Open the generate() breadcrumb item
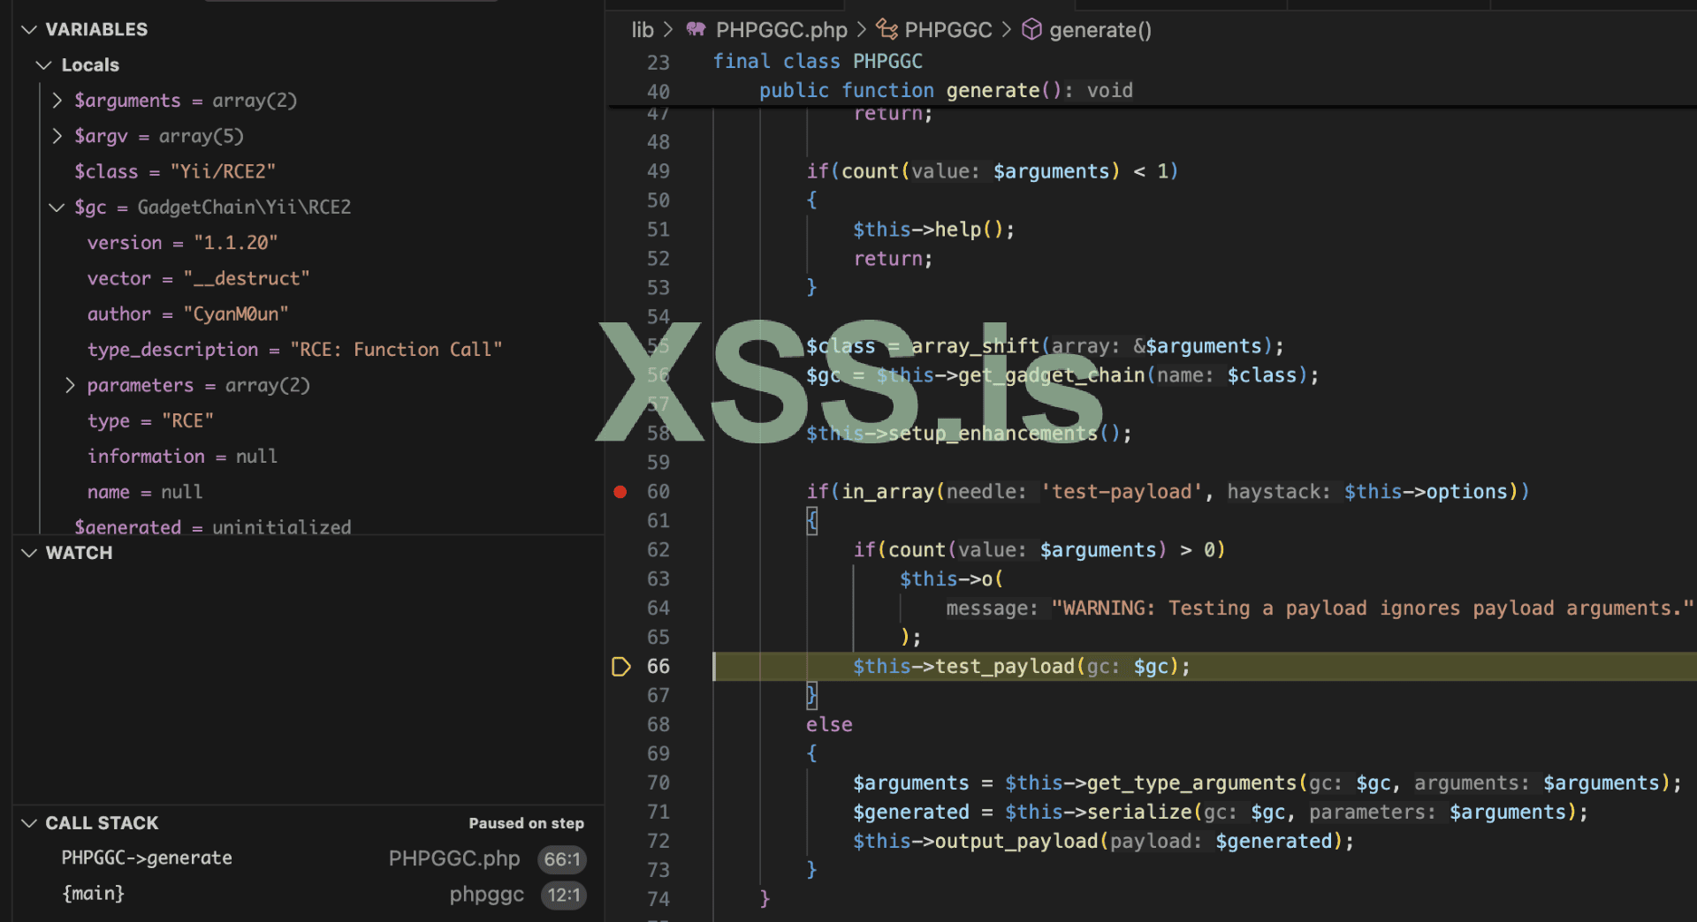1697x922 pixels. click(1100, 30)
